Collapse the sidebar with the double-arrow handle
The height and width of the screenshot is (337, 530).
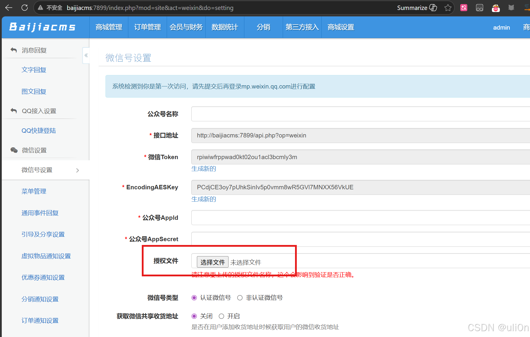(x=86, y=55)
